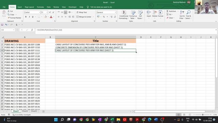
Task: Select the column C header
Action: [95, 37]
